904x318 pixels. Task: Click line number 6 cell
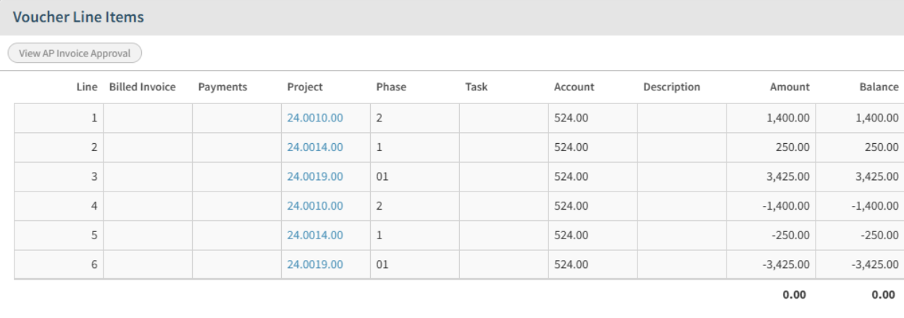59,264
